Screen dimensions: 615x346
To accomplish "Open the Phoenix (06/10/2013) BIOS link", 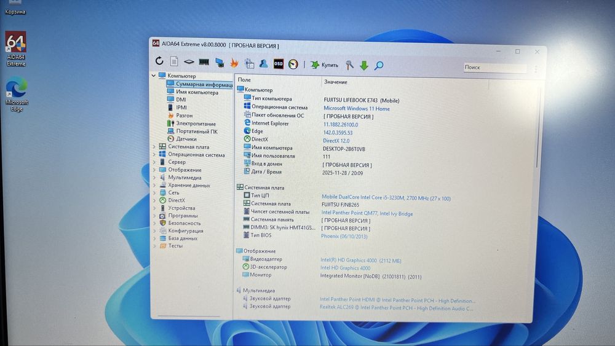I will (344, 236).
